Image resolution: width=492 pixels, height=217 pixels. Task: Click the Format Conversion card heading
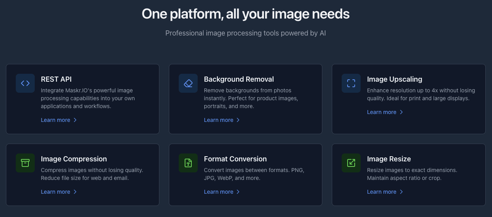pos(235,159)
